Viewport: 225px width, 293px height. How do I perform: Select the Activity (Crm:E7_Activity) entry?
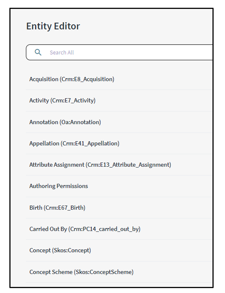(119, 100)
